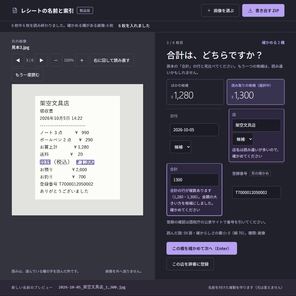Click the highlighted ¥1,300 box on the receipt
This screenshot has width=296, height=296.
[85, 162]
